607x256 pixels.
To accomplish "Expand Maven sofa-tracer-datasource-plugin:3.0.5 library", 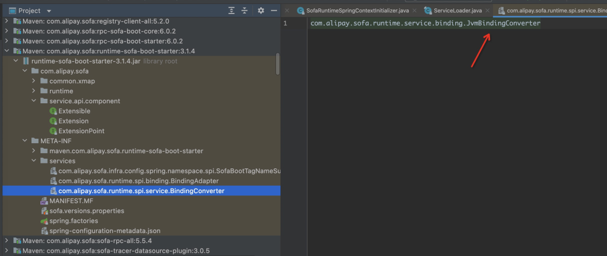I will [x=7, y=250].
